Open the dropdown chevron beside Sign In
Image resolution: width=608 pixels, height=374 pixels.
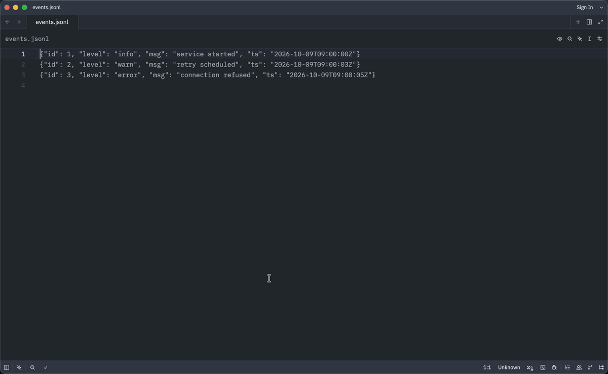tap(601, 8)
